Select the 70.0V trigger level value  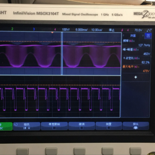click(x=138, y=30)
